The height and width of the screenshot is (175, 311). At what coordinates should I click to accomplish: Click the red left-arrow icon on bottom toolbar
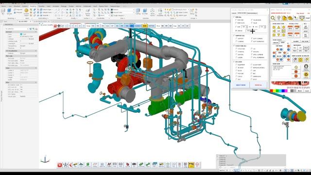click(70, 165)
